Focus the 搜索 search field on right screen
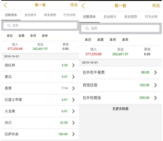The width and height of the screenshot is (163, 141). [120, 28]
